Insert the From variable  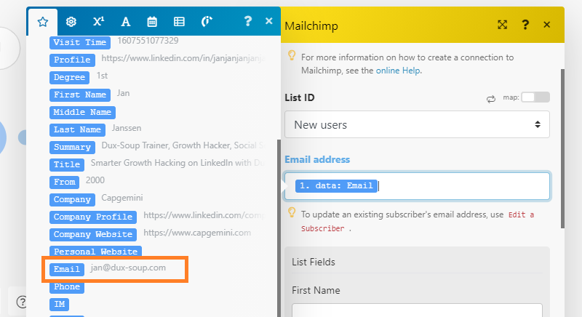click(x=64, y=182)
